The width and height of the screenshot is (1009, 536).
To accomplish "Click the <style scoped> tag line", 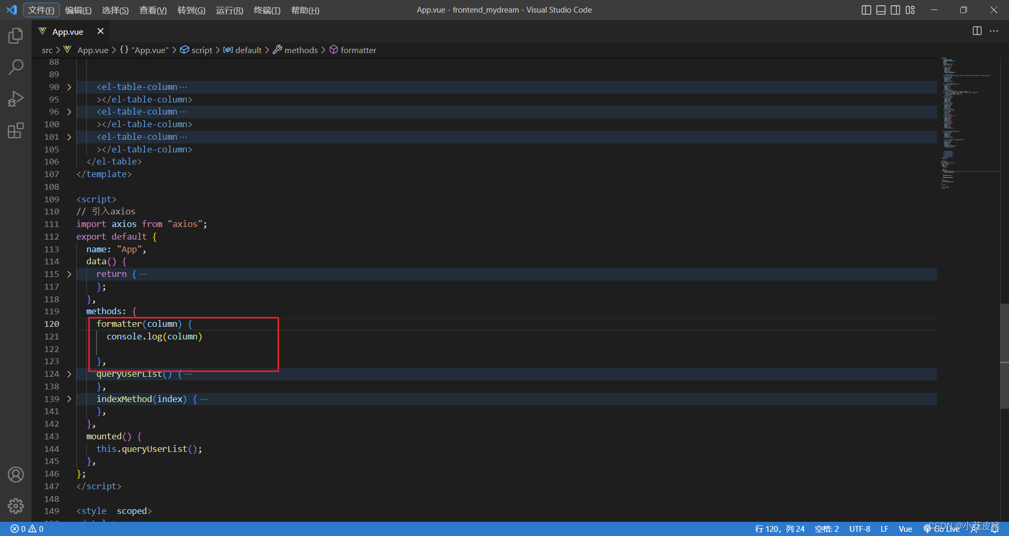I will [114, 511].
